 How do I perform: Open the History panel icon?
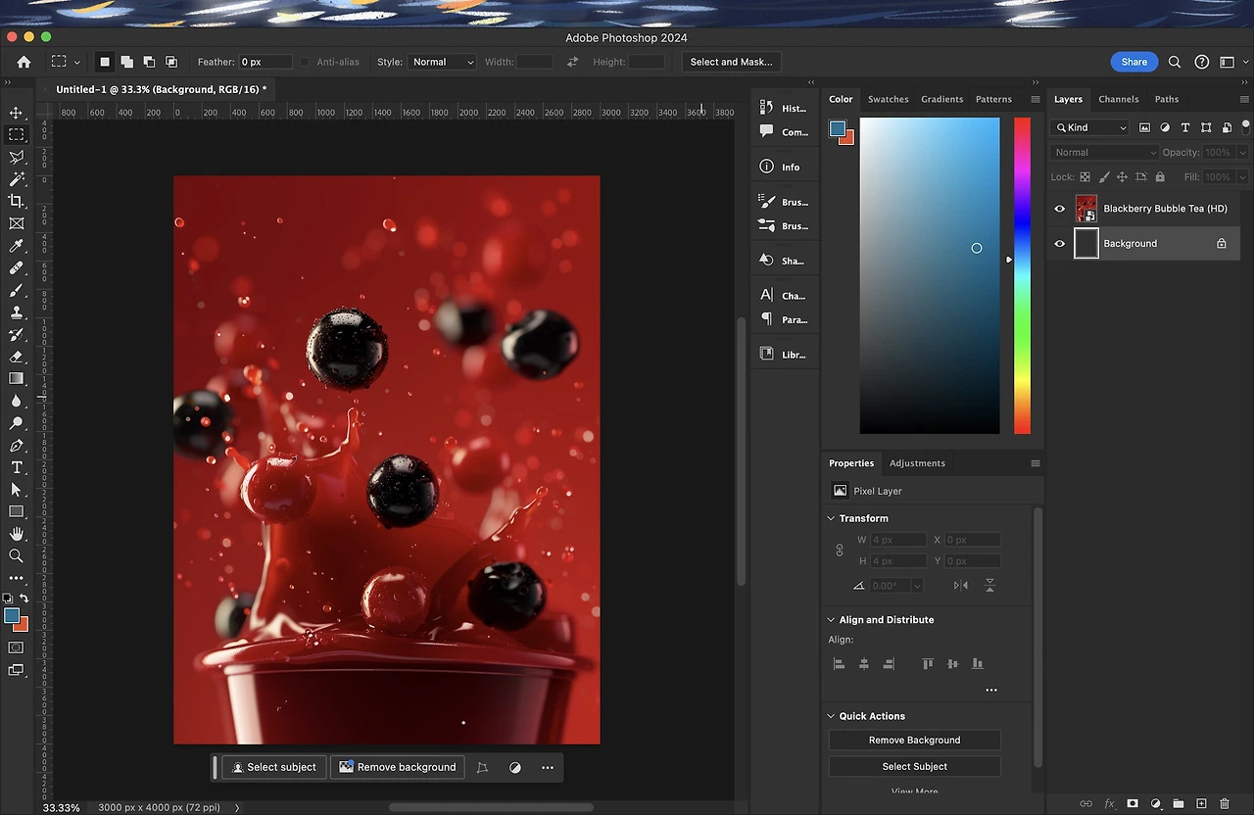(x=767, y=108)
